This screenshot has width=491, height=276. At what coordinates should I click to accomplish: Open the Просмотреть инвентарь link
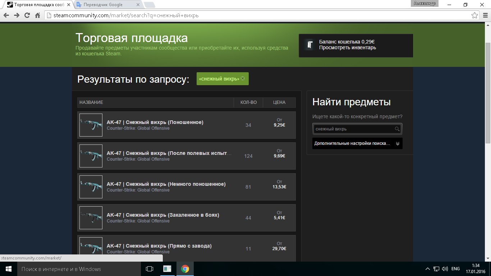348,47
